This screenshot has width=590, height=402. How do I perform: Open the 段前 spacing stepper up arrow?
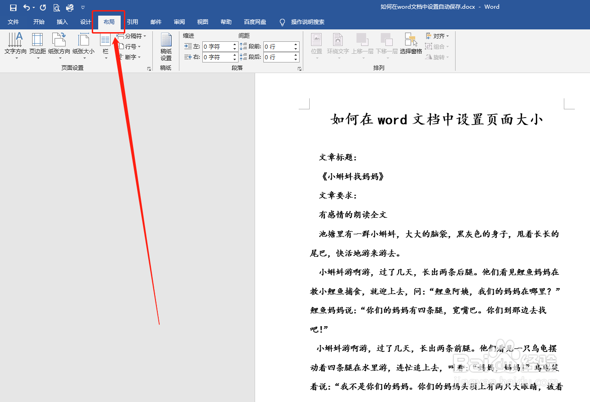tap(295, 44)
